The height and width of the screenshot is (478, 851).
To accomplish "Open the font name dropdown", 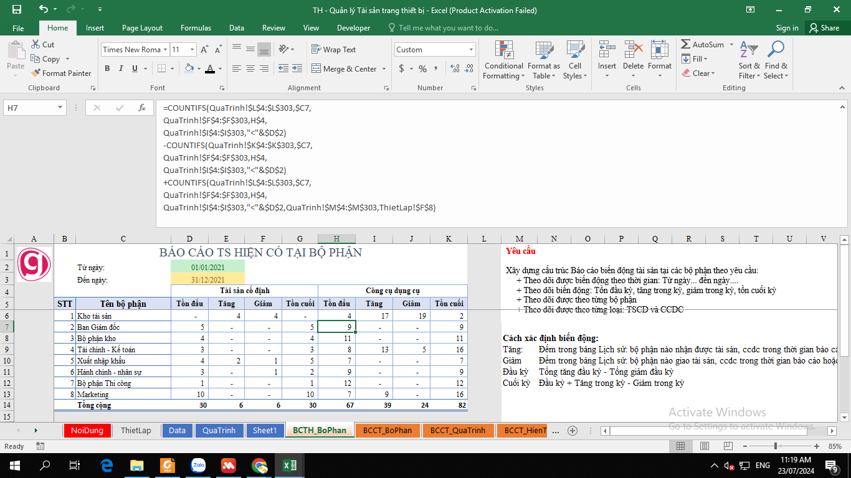I will click(x=166, y=50).
